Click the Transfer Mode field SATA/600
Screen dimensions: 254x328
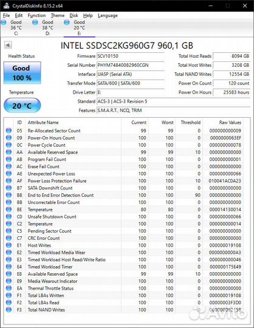click(131, 83)
